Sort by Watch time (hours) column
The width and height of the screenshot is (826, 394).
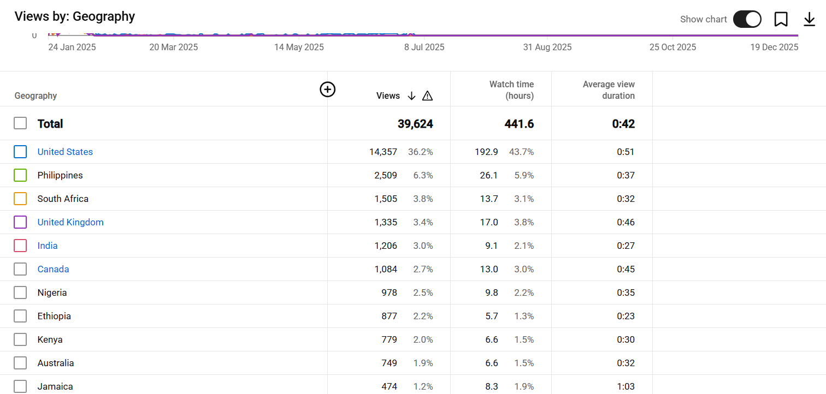click(x=511, y=90)
